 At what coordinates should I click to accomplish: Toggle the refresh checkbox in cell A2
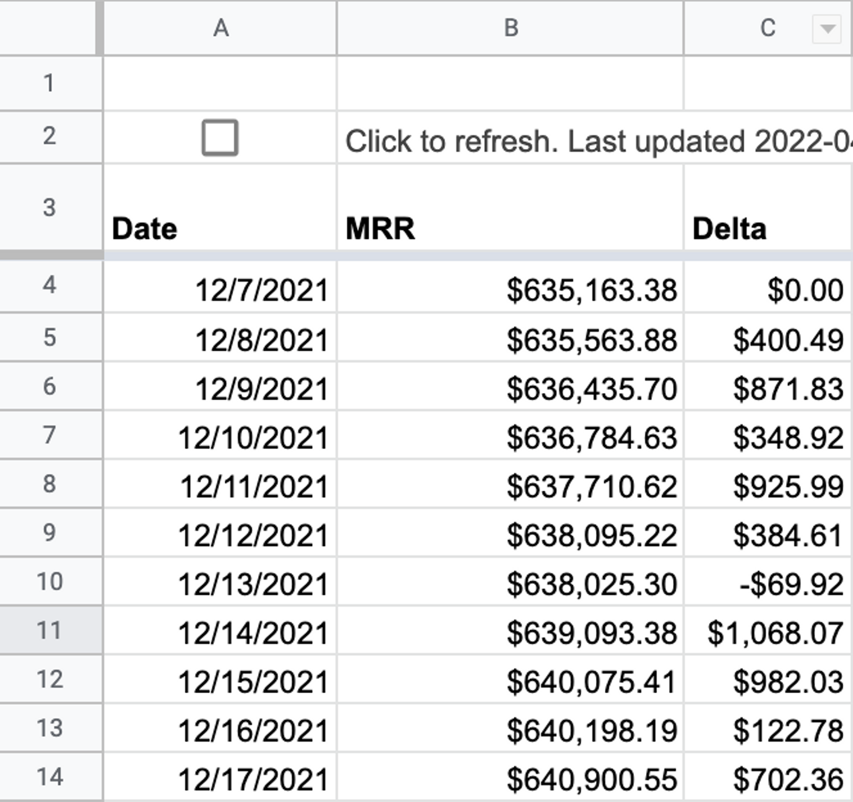[x=220, y=138]
